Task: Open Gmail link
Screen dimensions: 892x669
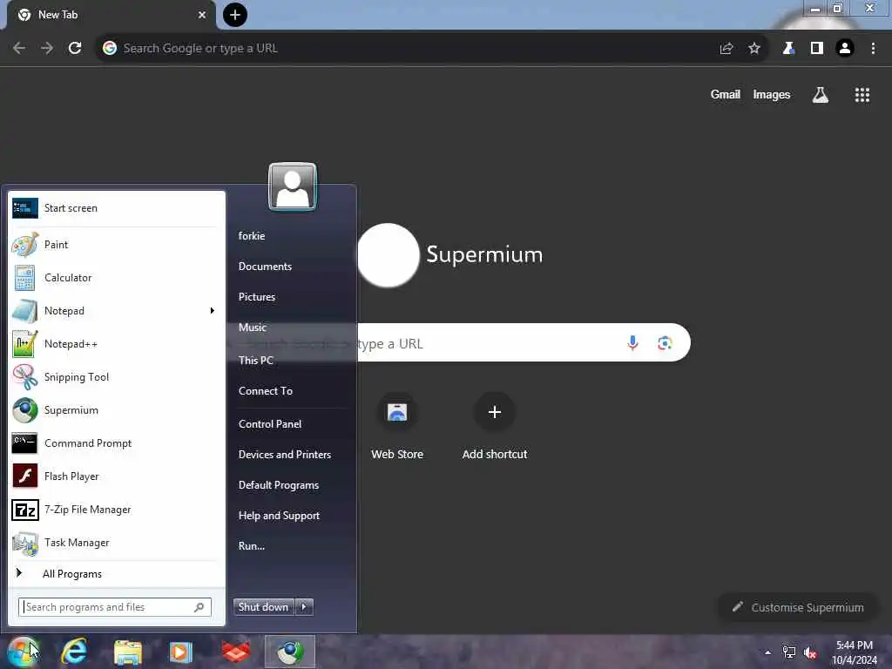Action: [x=726, y=94]
